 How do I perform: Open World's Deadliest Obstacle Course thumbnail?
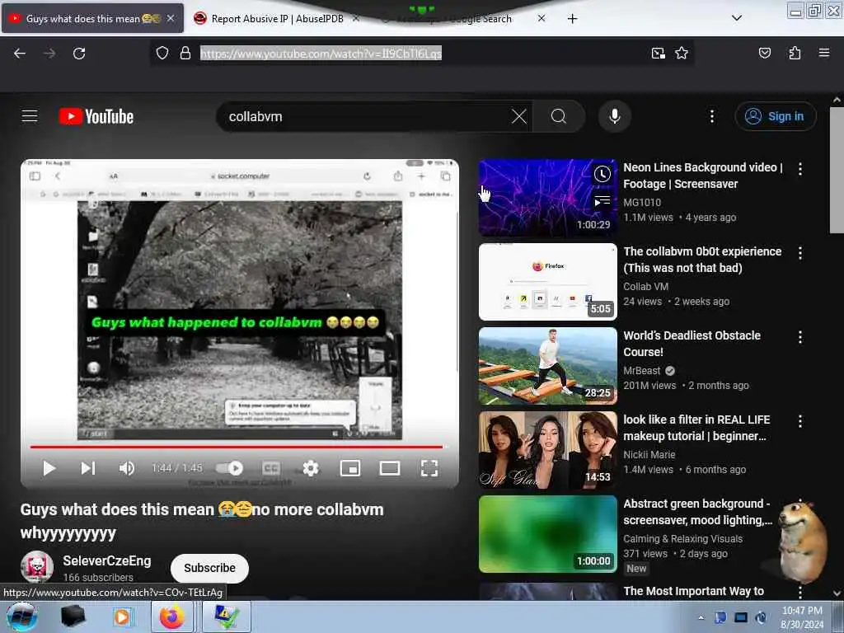click(548, 366)
